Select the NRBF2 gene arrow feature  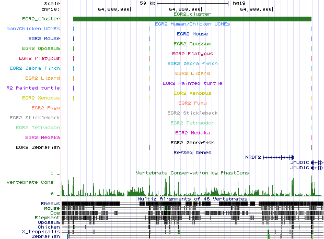278,157
